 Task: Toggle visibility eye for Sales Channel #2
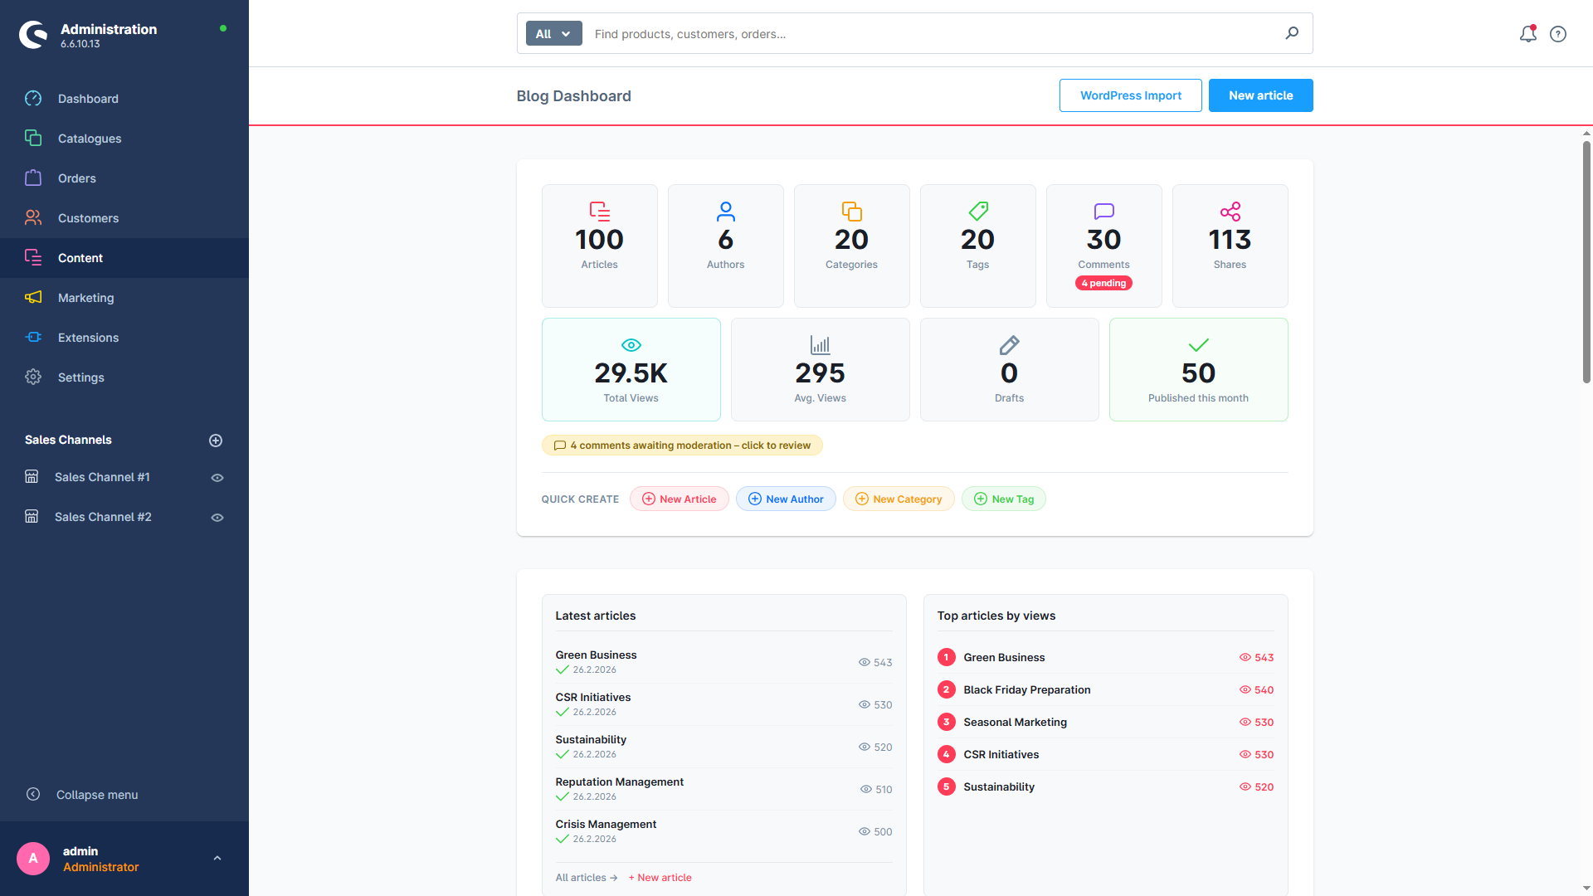pyautogui.click(x=217, y=518)
